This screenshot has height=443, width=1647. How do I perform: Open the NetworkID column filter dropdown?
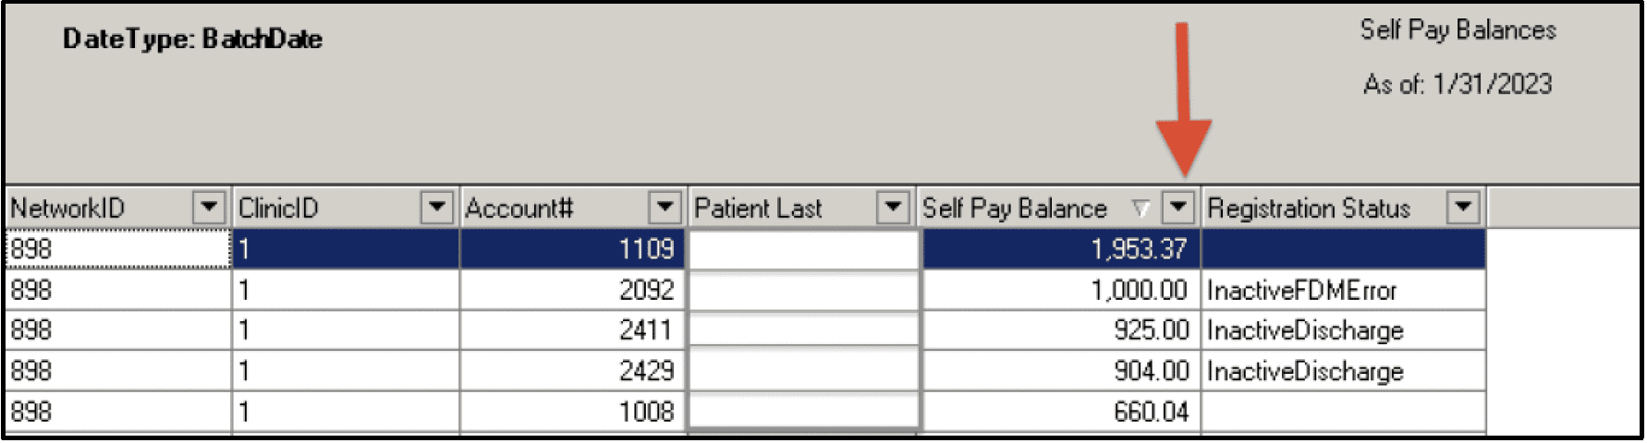(x=209, y=207)
